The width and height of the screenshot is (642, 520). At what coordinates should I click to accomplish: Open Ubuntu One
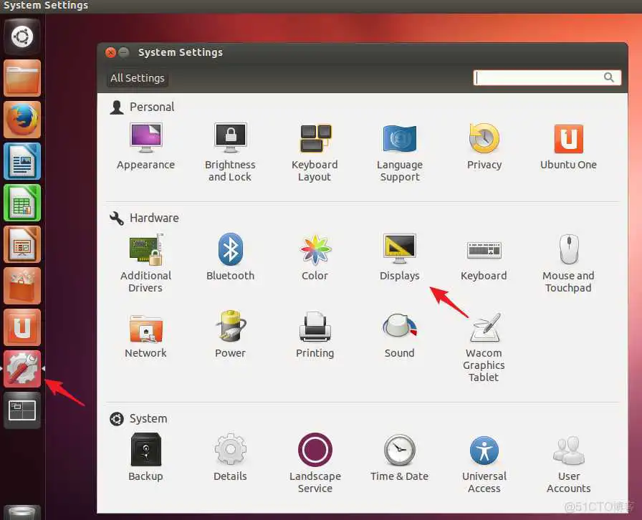click(568, 143)
